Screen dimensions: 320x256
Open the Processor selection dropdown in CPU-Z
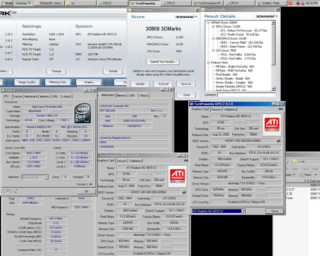(x=46, y=177)
